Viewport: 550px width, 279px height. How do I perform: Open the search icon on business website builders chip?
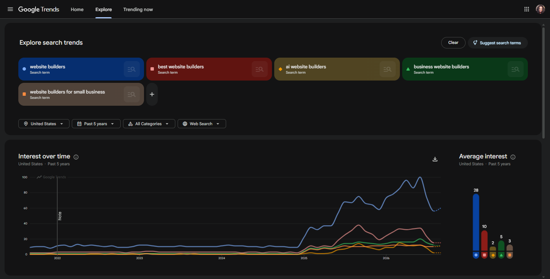coord(516,69)
